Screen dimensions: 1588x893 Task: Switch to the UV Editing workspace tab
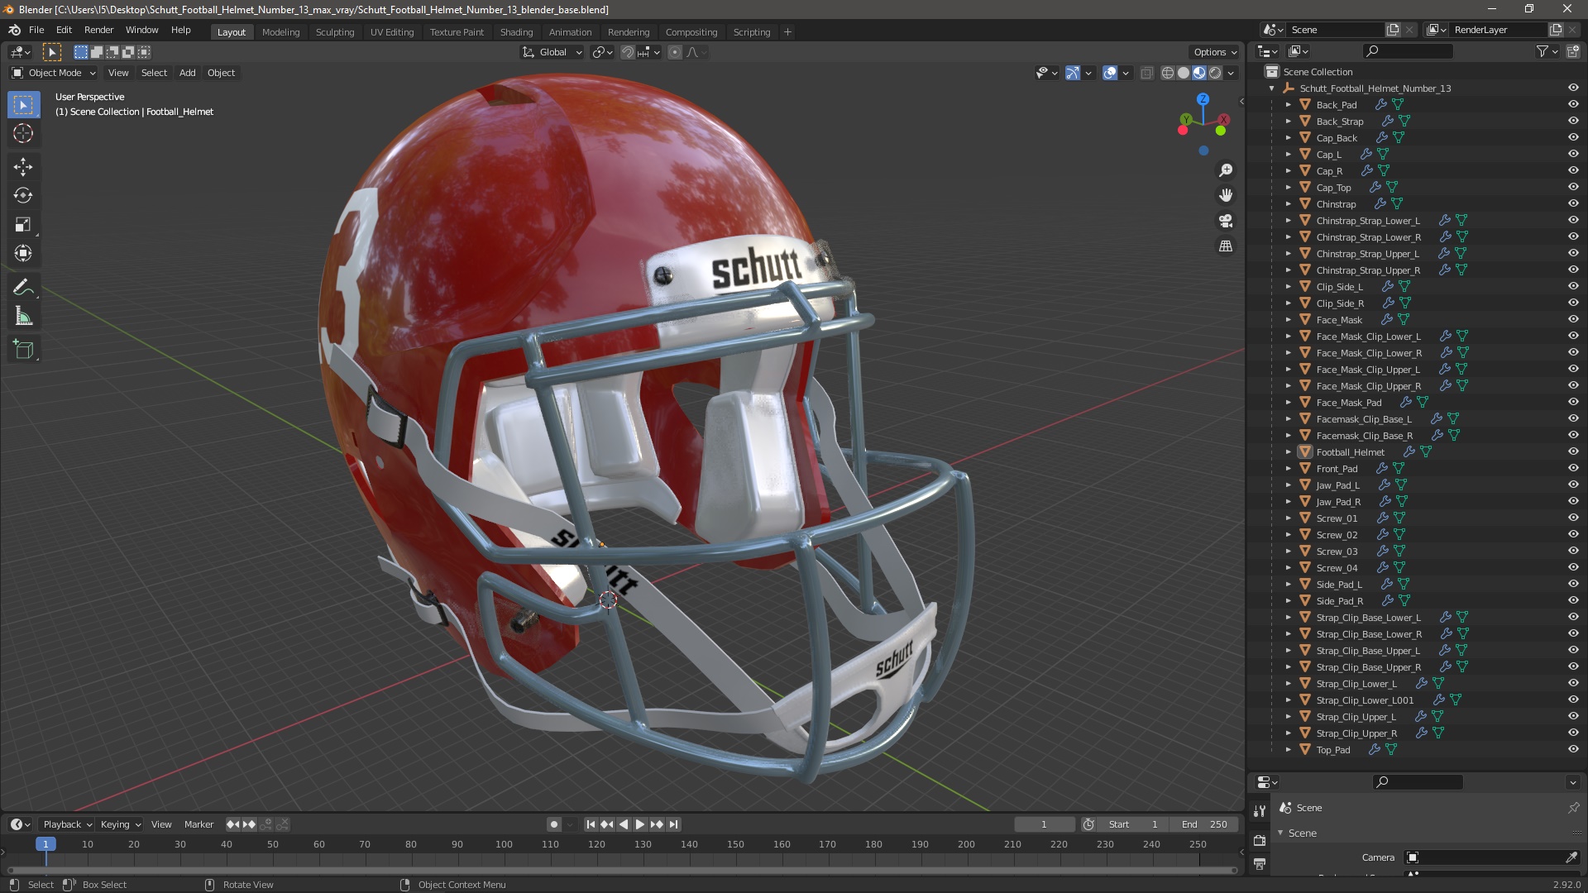[392, 32]
